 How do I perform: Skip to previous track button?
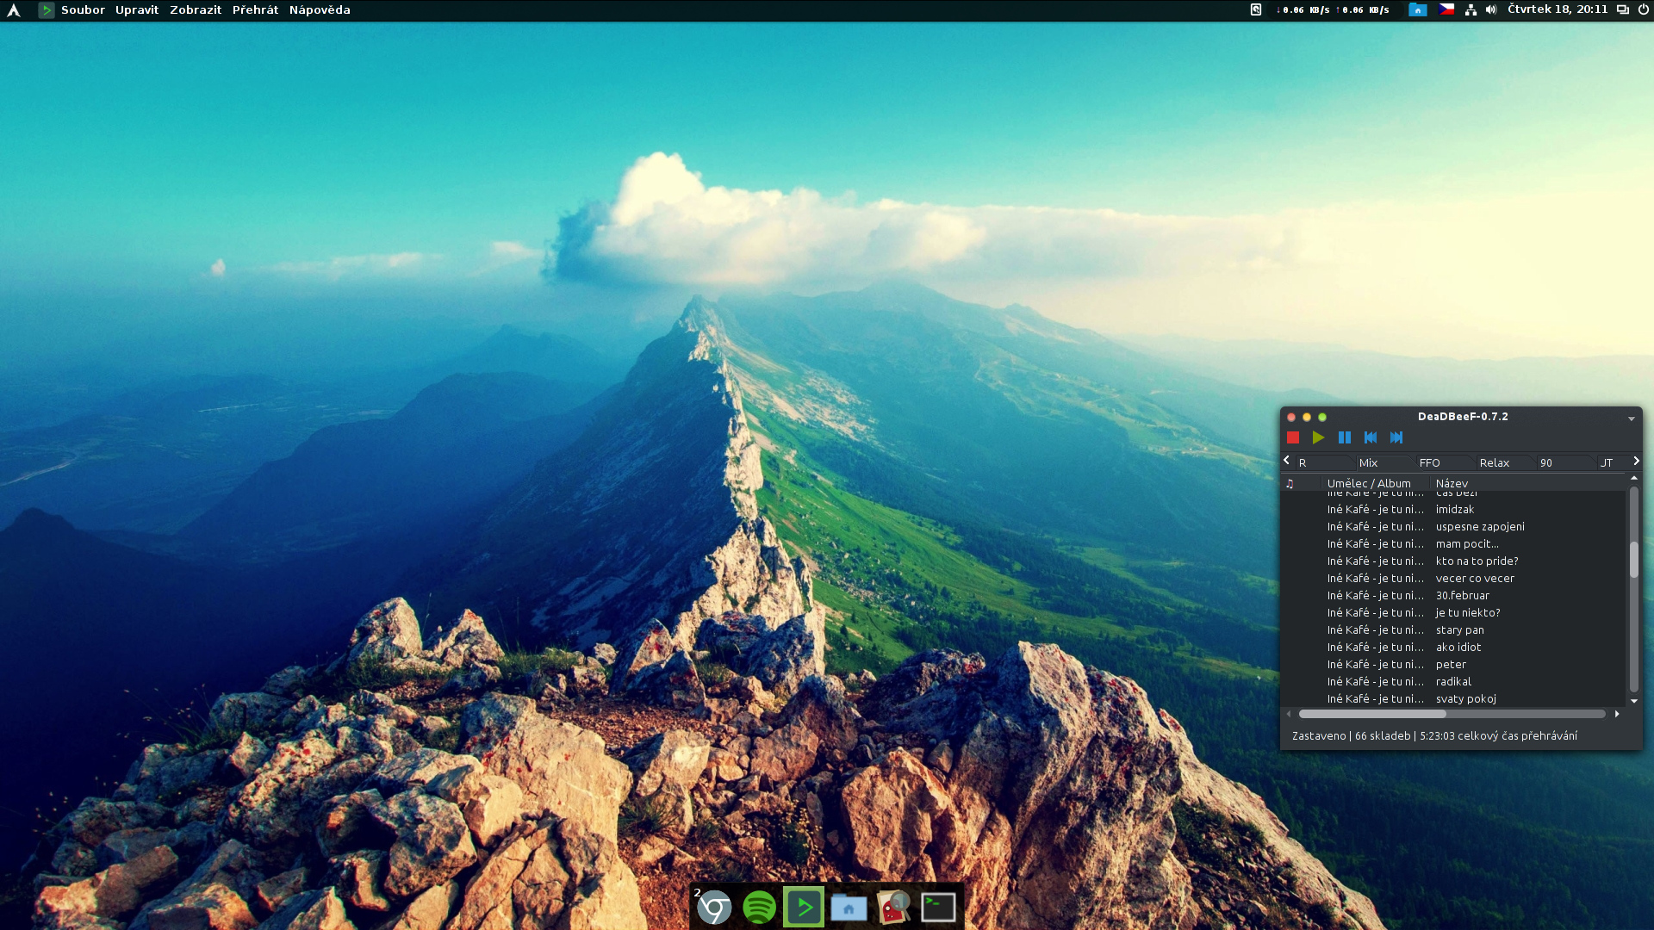coord(1370,437)
